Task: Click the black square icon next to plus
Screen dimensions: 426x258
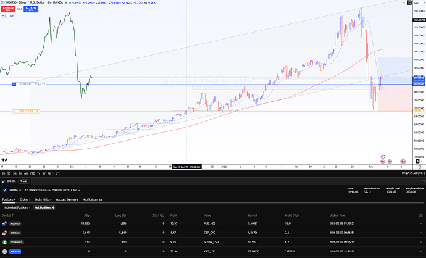Action: click(x=409, y=2)
